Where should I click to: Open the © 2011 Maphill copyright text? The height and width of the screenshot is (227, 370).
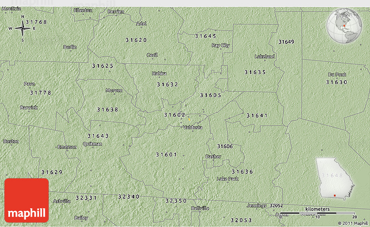click(x=353, y=224)
